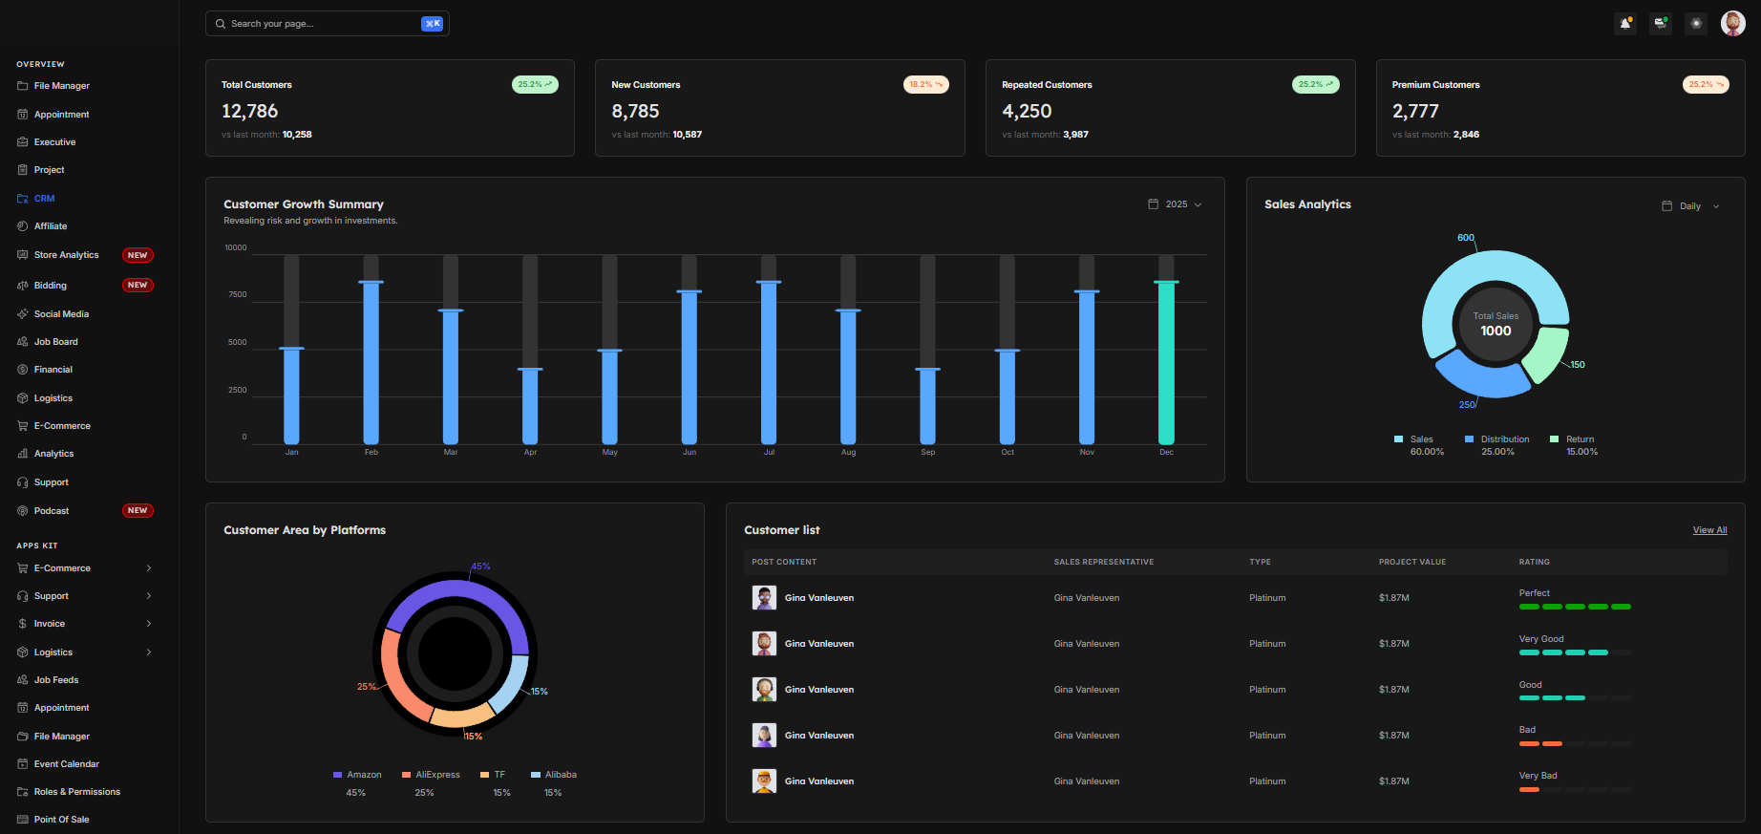Screen dimensions: 1761x834
Task: Toggle the Return legend series
Action: [x=1579, y=439]
